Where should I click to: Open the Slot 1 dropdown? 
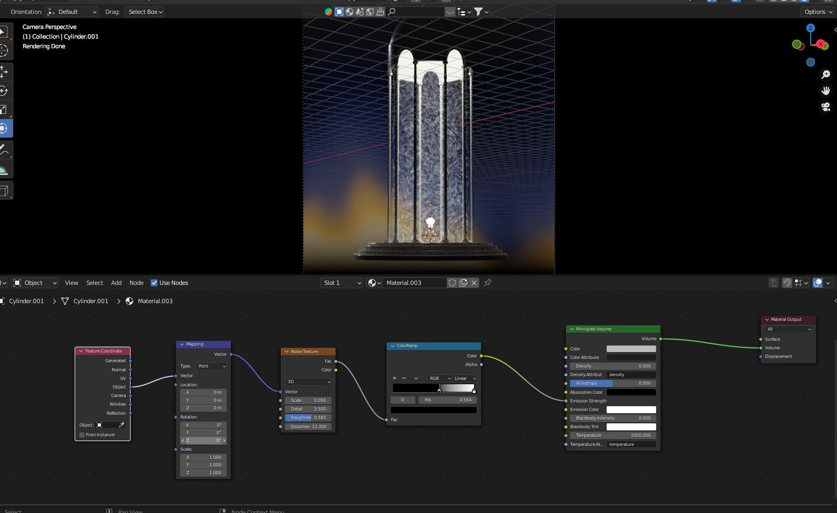click(342, 283)
